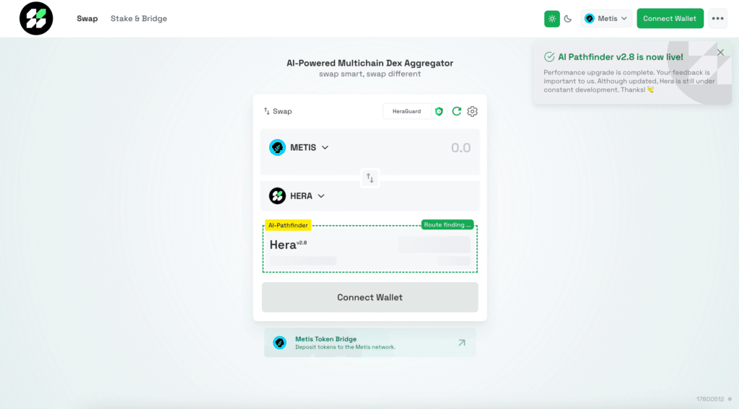The width and height of the screenshot is (739, 409).
Task: Open METIS token selector dropdown
Action: [x=299, y=147]
